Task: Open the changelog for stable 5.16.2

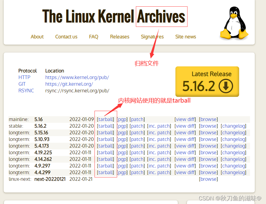Action: coord(233,126)
